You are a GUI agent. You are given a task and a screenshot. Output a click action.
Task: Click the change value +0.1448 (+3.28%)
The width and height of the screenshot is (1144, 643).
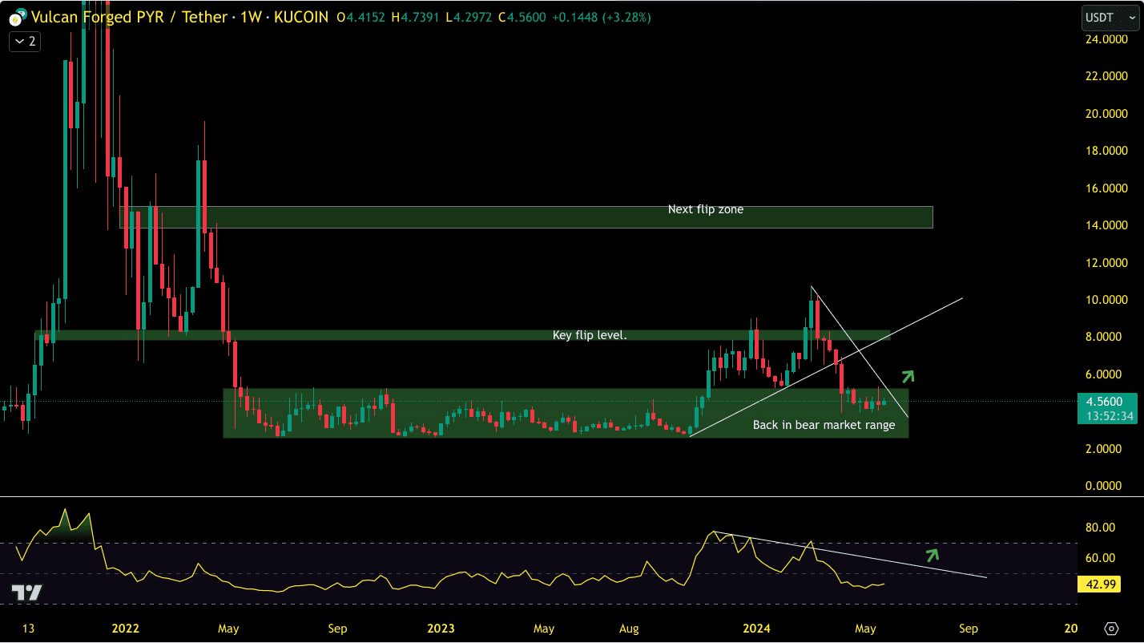(x=602, y=17)
